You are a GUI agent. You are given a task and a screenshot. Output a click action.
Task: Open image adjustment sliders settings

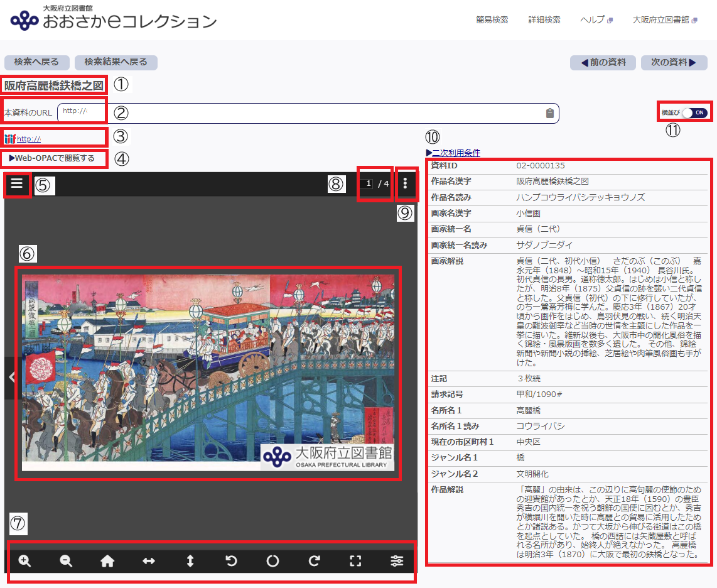coord(397,560)
